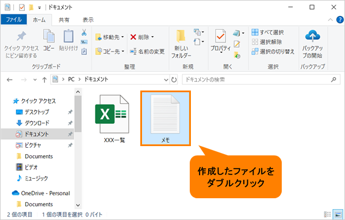345x220 pixels.
Task: Select OneDrive - Personal in navigation pane
Action: click(41, 193)
